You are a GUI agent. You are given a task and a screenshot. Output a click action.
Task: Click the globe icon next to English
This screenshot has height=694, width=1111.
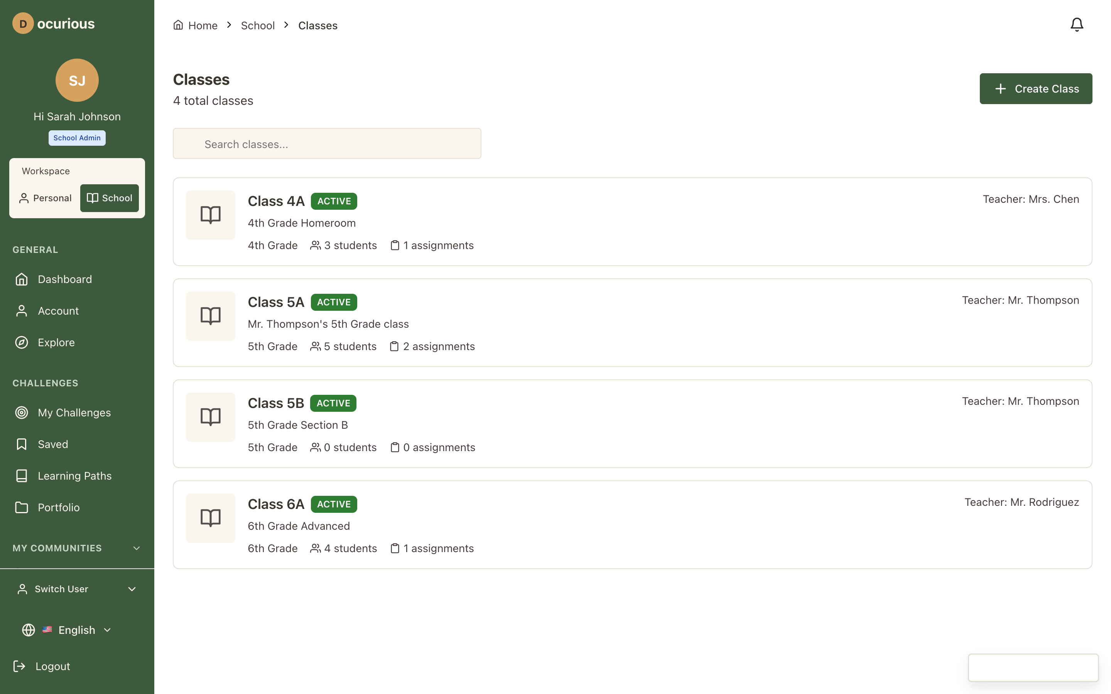pyautogui.click(x=28, y=630)
